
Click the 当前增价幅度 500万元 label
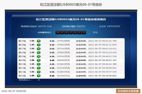point(74,26)
